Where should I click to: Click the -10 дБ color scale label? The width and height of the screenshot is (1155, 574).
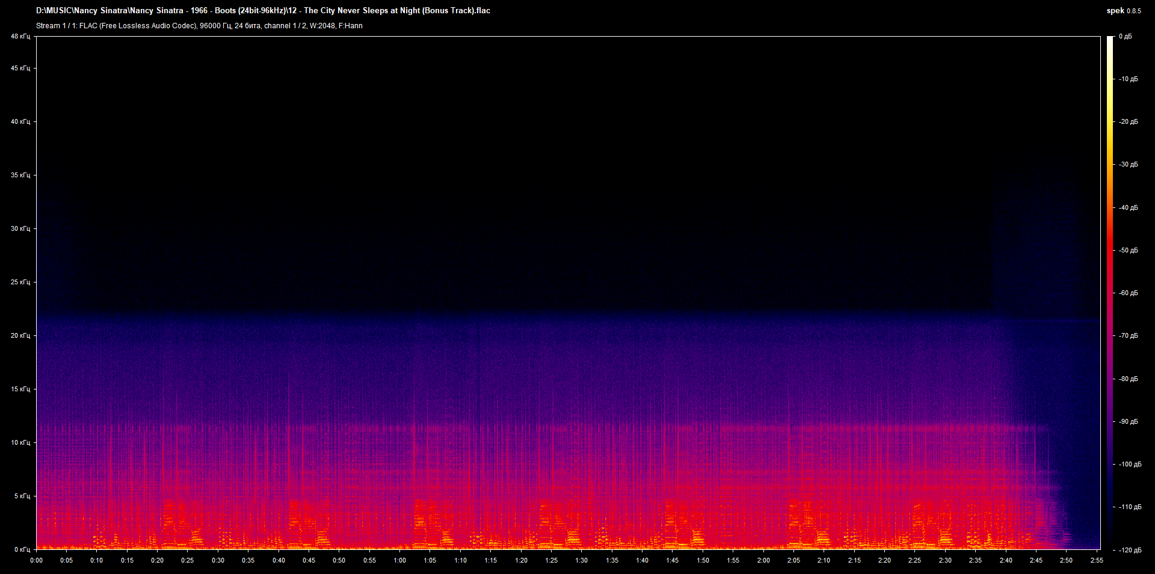coord(1128,79)
